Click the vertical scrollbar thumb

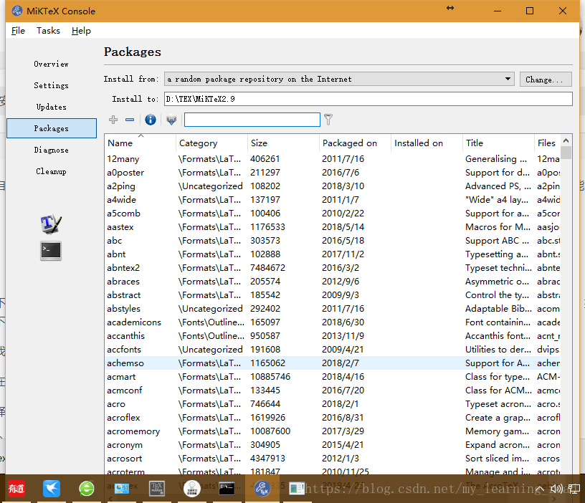coord(566,153)
